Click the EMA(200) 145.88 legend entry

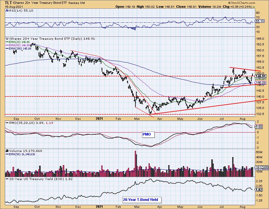tap(18, 48)
